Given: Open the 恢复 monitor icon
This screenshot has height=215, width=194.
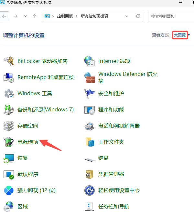Looking at the screenshot, I should tap(9, 159).
